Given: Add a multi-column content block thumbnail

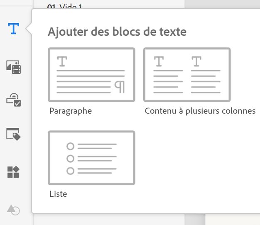Looking at the screenshot, I should 187,75.
